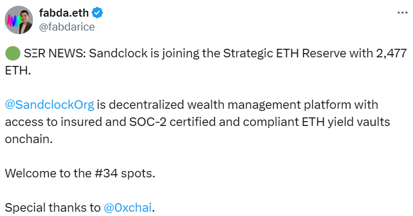Click the green circle emoji

[12, 54]
